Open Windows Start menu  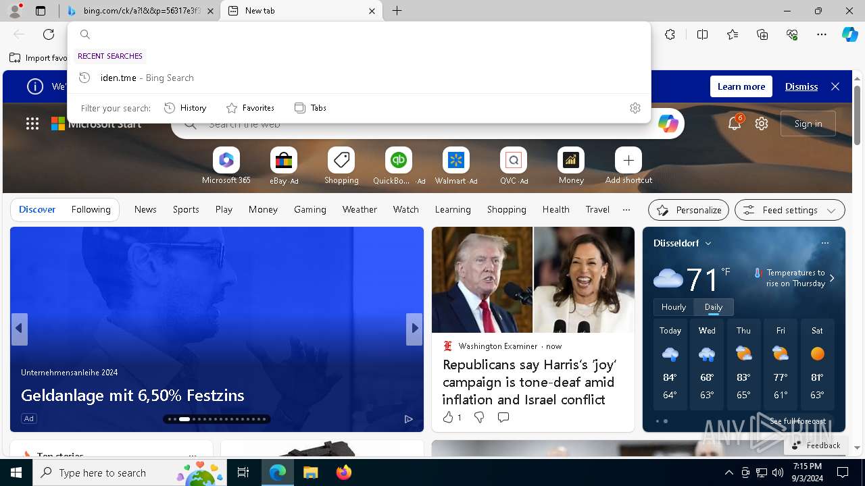(16, 473)
